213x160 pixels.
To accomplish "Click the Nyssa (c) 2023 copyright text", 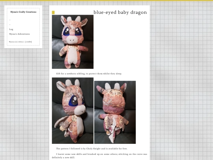I will [16, 42].
